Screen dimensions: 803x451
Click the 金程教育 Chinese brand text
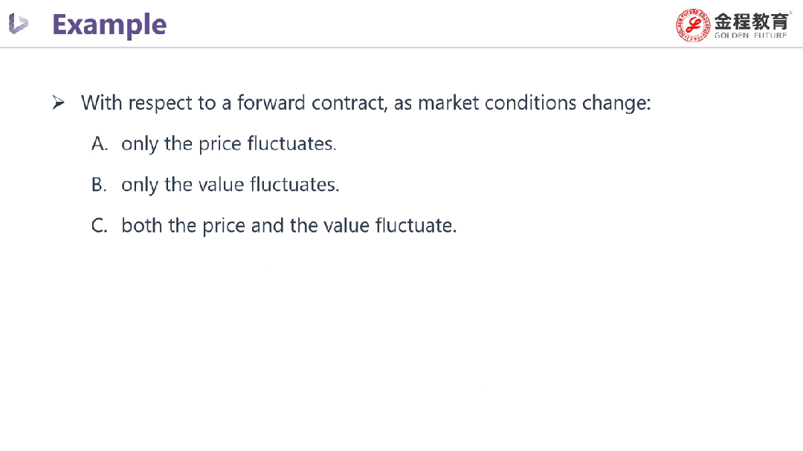pyautogui.click(x=751, y=20)
